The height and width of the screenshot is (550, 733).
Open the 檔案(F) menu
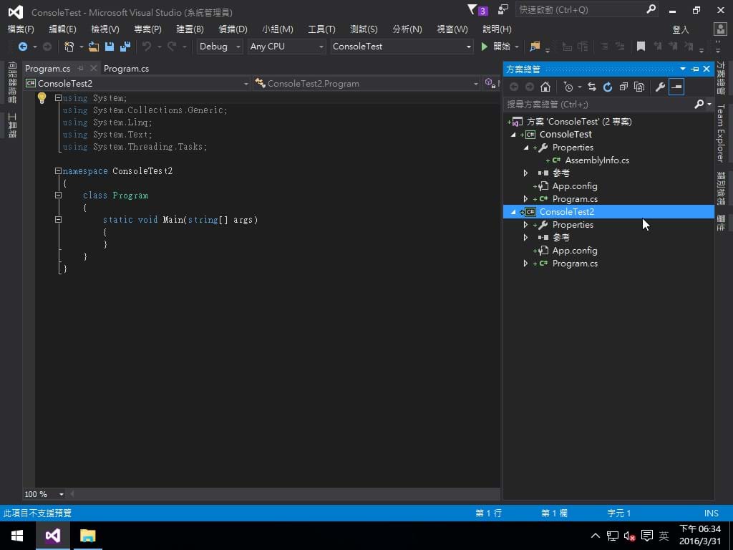(21, 29)
